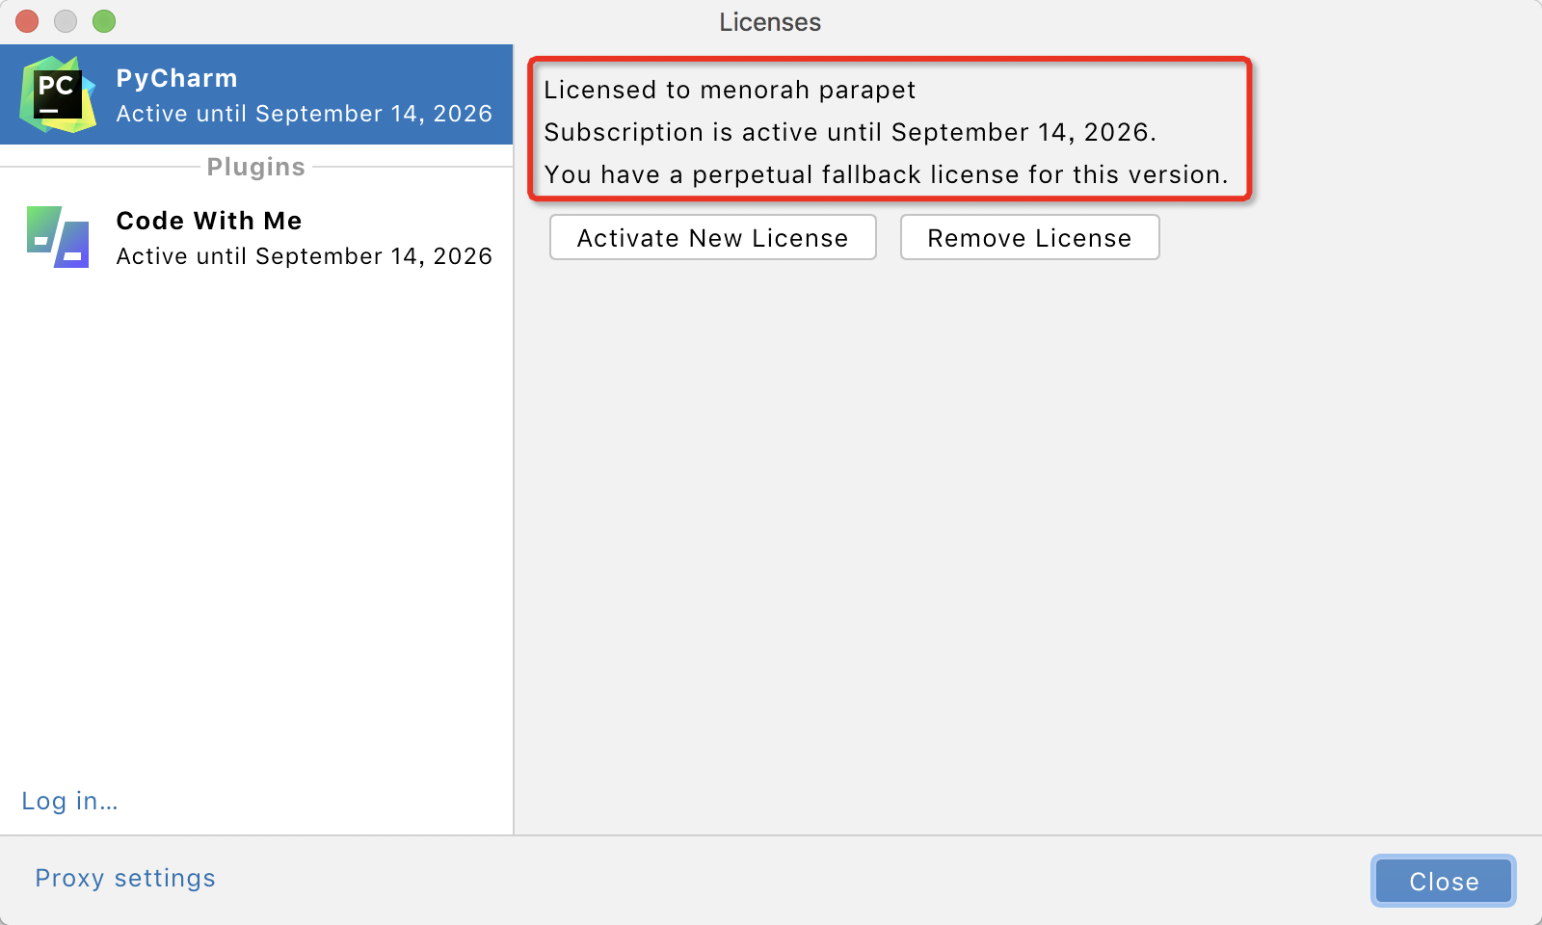This screenshot has width=1542, height=925.
Task: Click PyCharm's "Active until September 14, 2026" subtitle
Action: click(304, 114)
